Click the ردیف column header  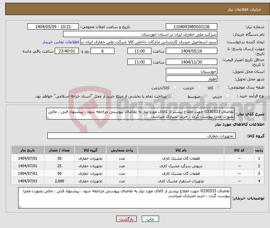[x=259, y=150]
